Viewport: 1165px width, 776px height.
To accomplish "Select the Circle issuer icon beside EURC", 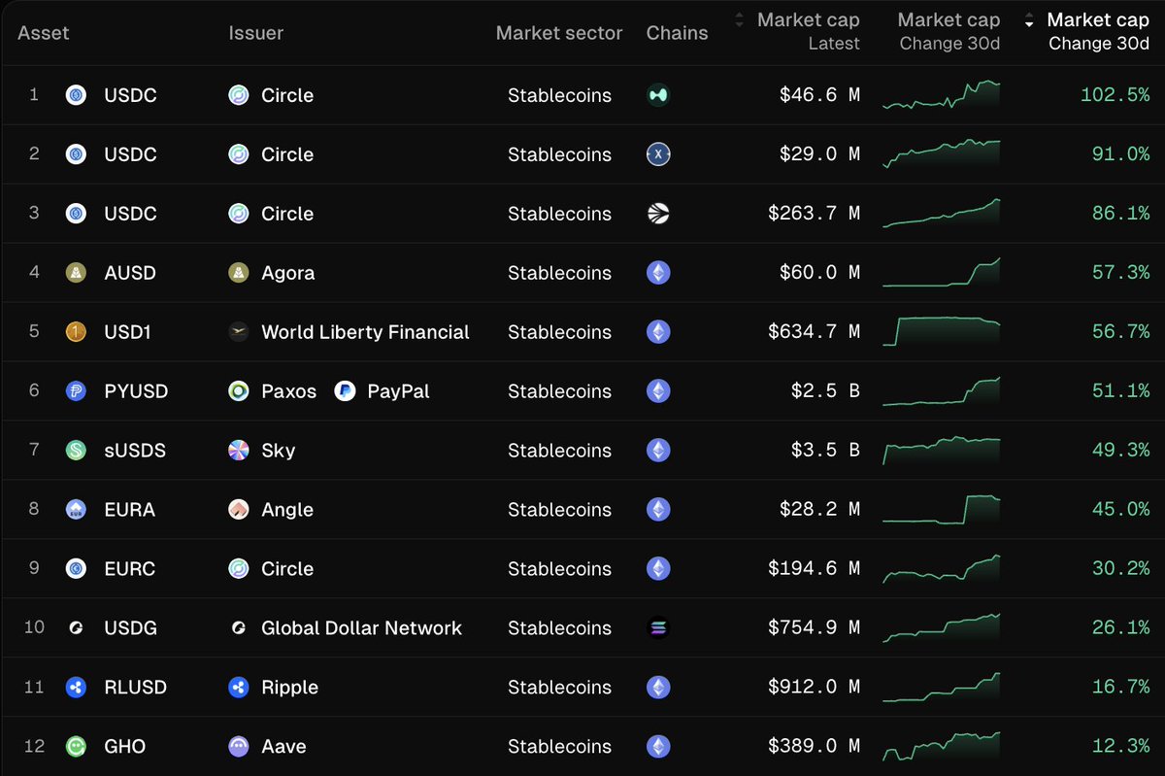I will 239,568.
